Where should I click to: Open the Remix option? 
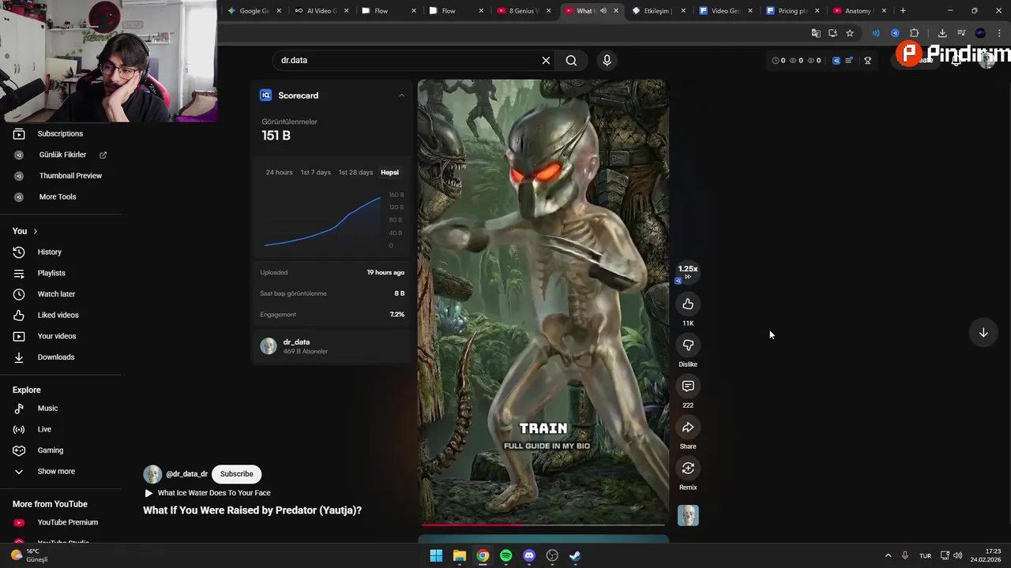click(x=688, y=469)
